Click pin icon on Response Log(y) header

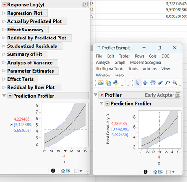coord(85,4)
